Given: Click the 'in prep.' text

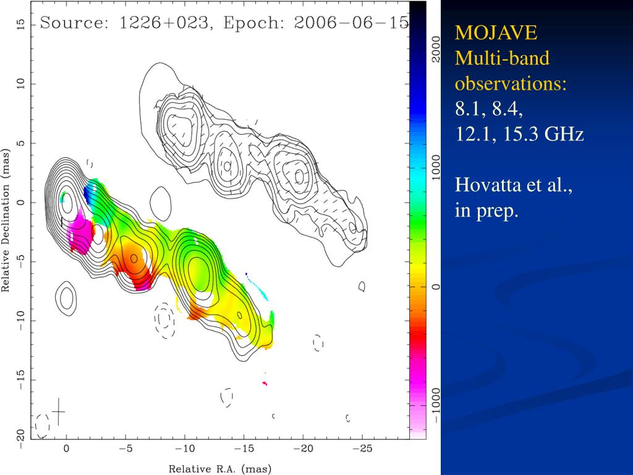Looking at the screenshot, I should click(486, 210).
